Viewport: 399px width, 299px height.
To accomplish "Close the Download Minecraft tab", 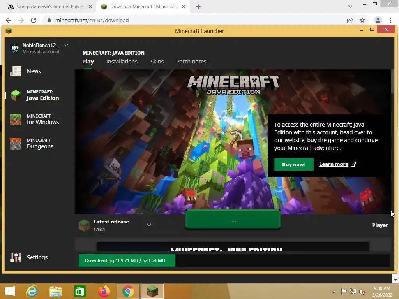I will [x=184, y=7].
